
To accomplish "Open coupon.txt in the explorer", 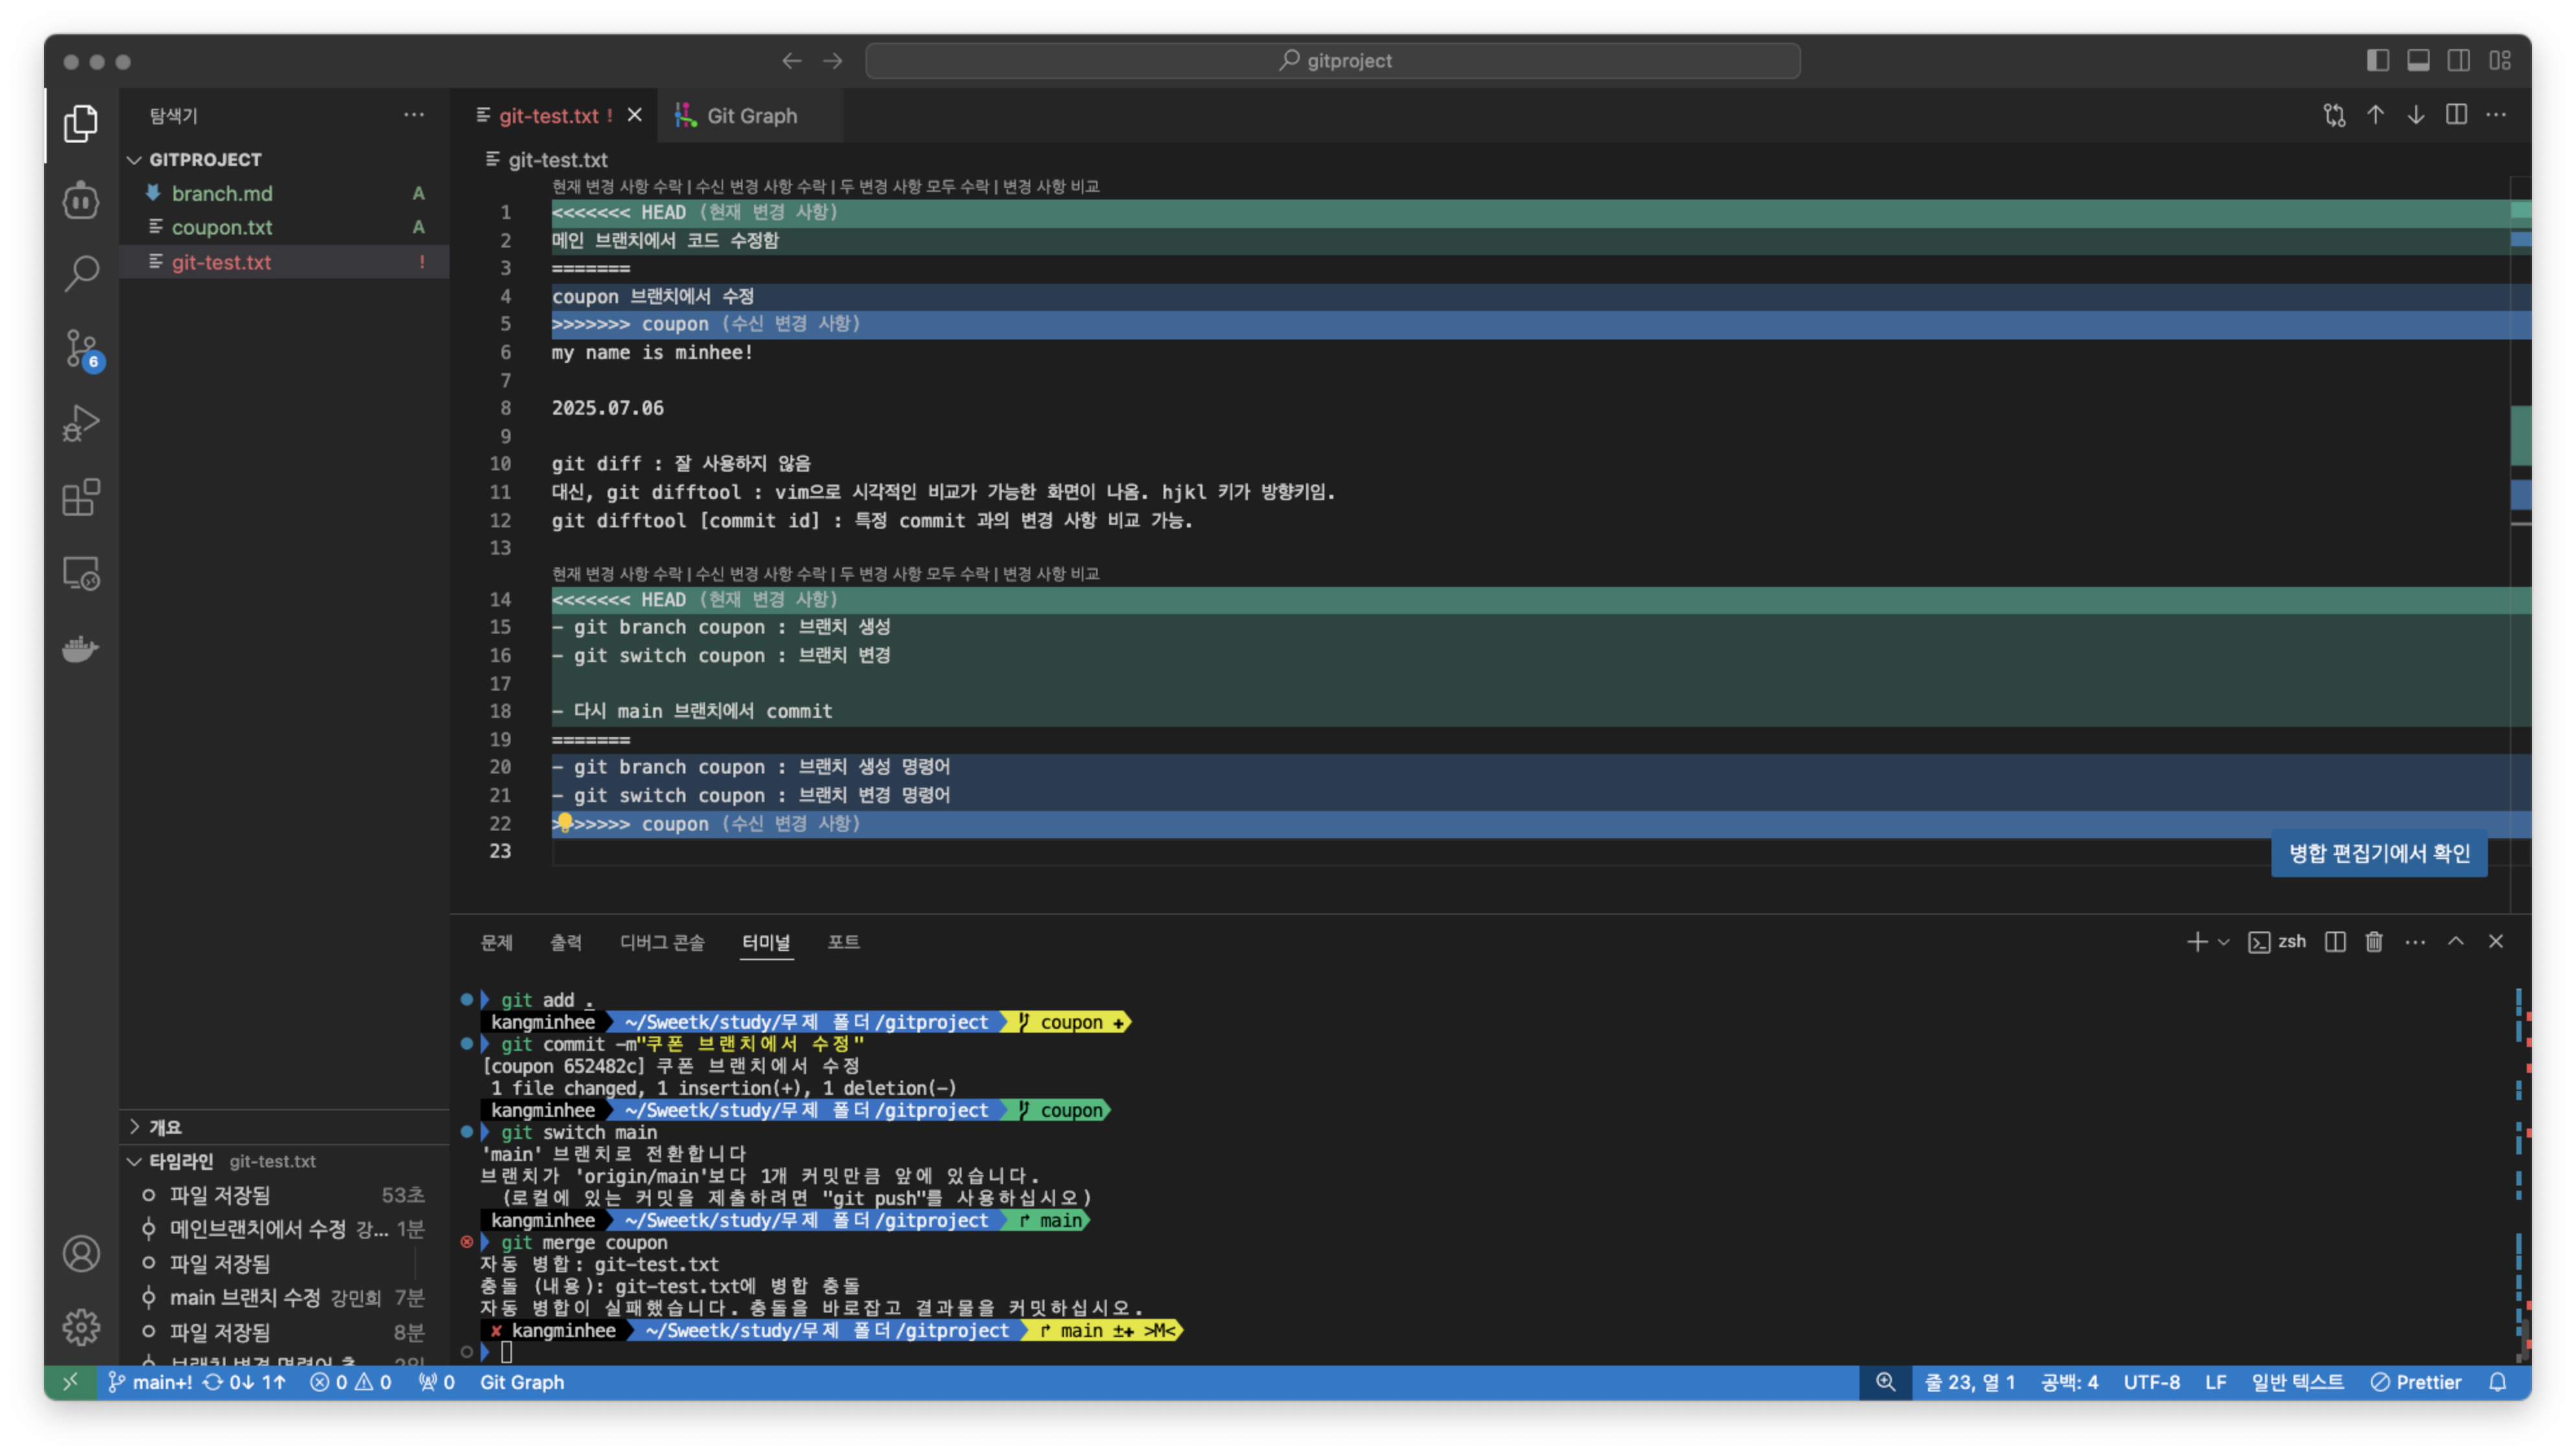I will pos(221,228).
